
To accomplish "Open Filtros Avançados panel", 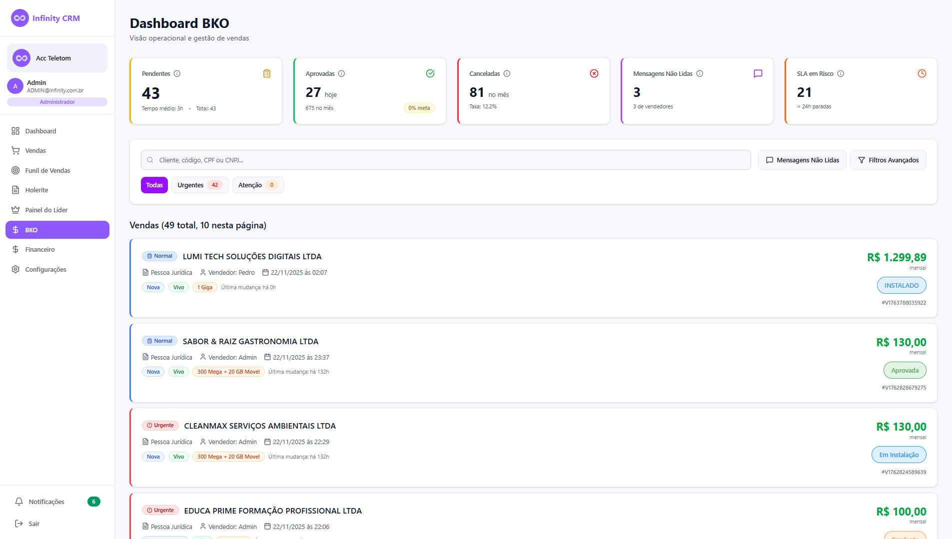I will pos(888,160).
